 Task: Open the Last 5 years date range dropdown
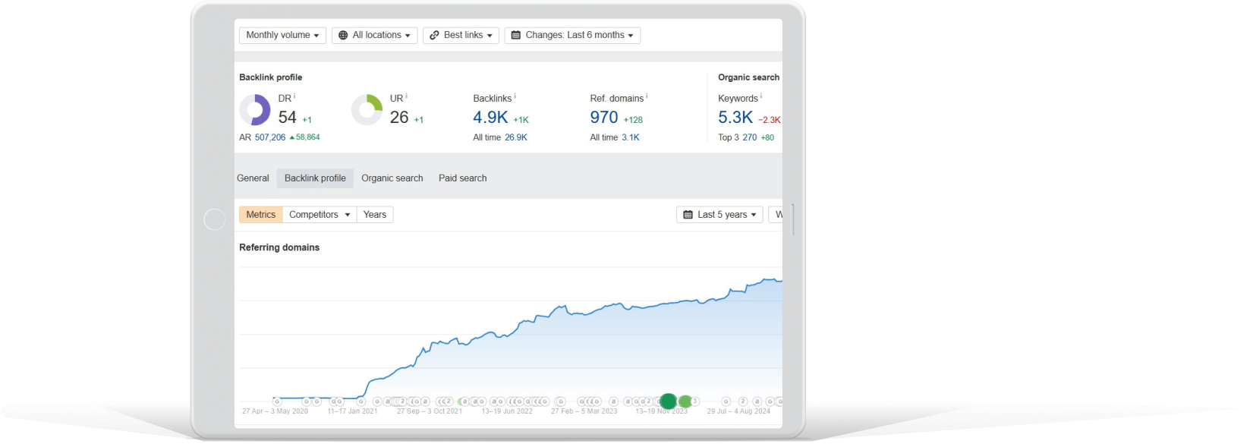coord(719,215)
